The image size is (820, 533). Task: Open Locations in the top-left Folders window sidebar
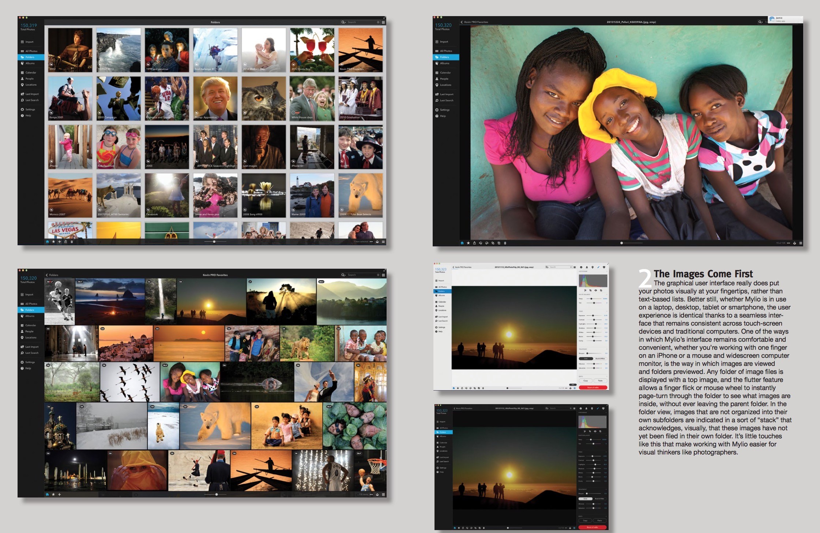point(29,85)
